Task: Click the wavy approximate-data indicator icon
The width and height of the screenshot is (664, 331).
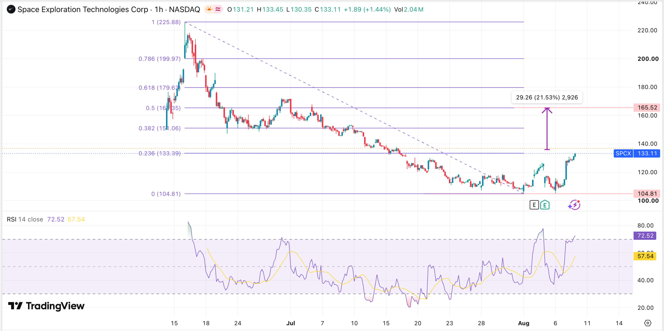Action: click(218, 10)
